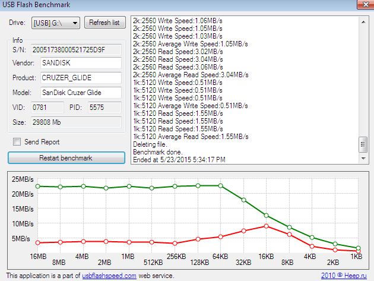This screenshot has width=374, height=281.
Task: Open the 2010 © Heep.ru link
Action: point(344,276)
